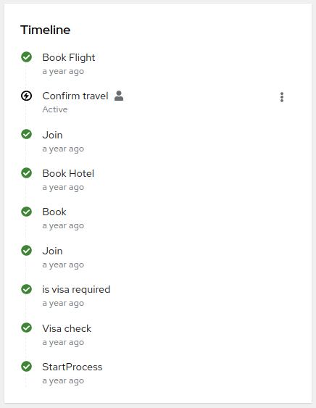Click the Active status text under Confirm travel

point(55,109)
